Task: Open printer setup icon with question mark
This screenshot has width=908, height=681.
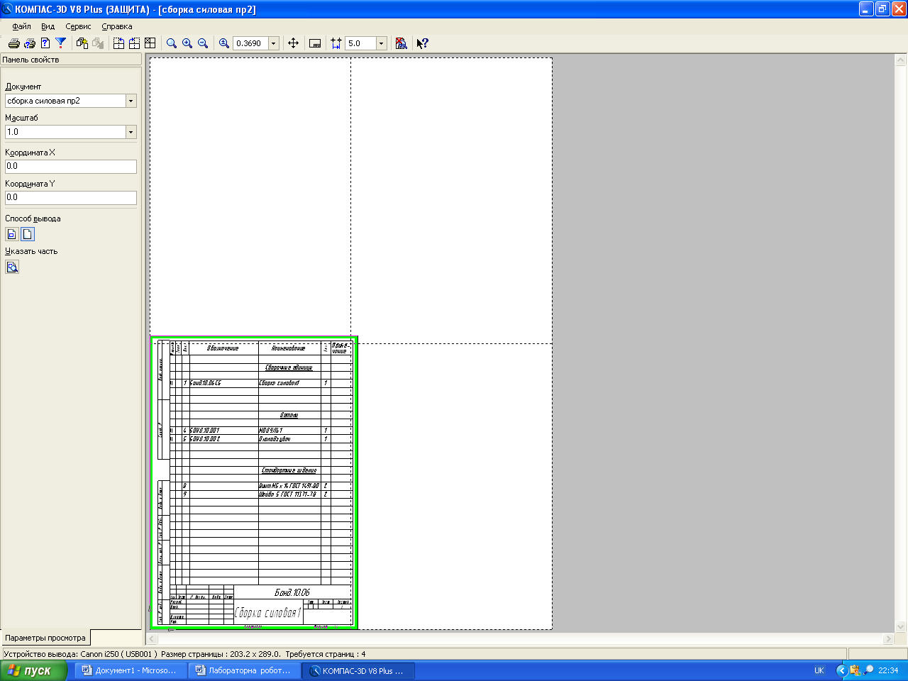Action: [29, 43]
